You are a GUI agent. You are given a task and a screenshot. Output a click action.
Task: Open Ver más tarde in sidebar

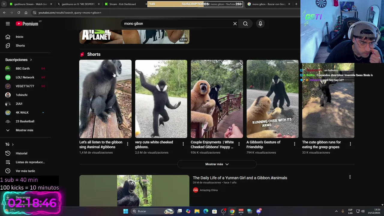click(x=25, y=171)
